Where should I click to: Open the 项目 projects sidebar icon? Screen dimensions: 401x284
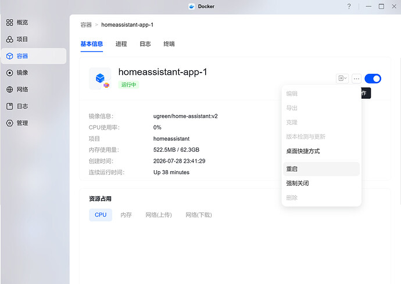(9, 39)
